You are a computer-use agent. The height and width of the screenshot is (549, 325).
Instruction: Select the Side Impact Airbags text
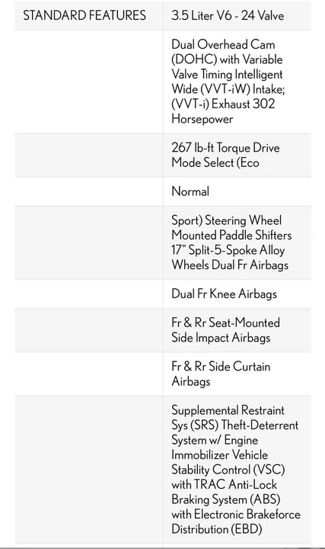[221, 338]
